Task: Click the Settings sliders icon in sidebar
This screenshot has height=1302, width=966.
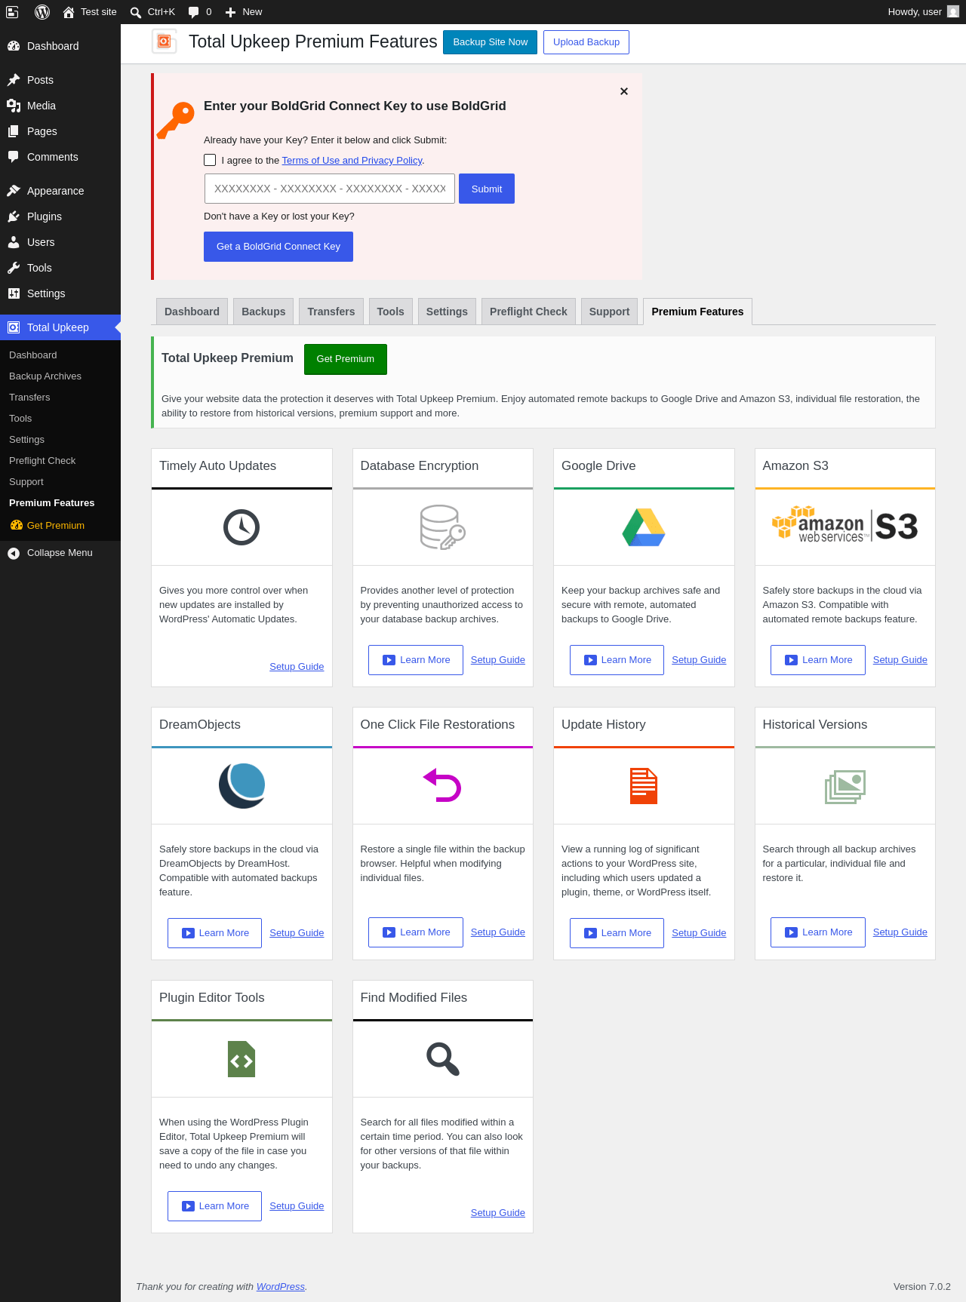Action: coord(14,293)
